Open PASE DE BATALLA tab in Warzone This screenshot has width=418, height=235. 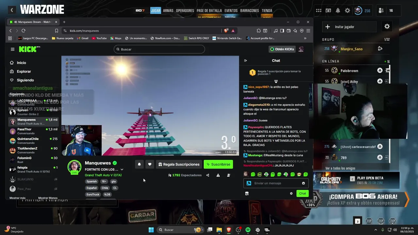(209, 10)
